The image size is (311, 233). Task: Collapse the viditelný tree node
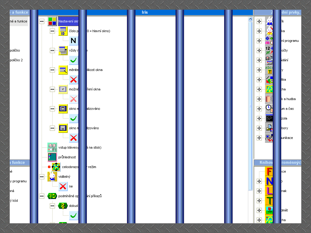click(x=42, y=177)
